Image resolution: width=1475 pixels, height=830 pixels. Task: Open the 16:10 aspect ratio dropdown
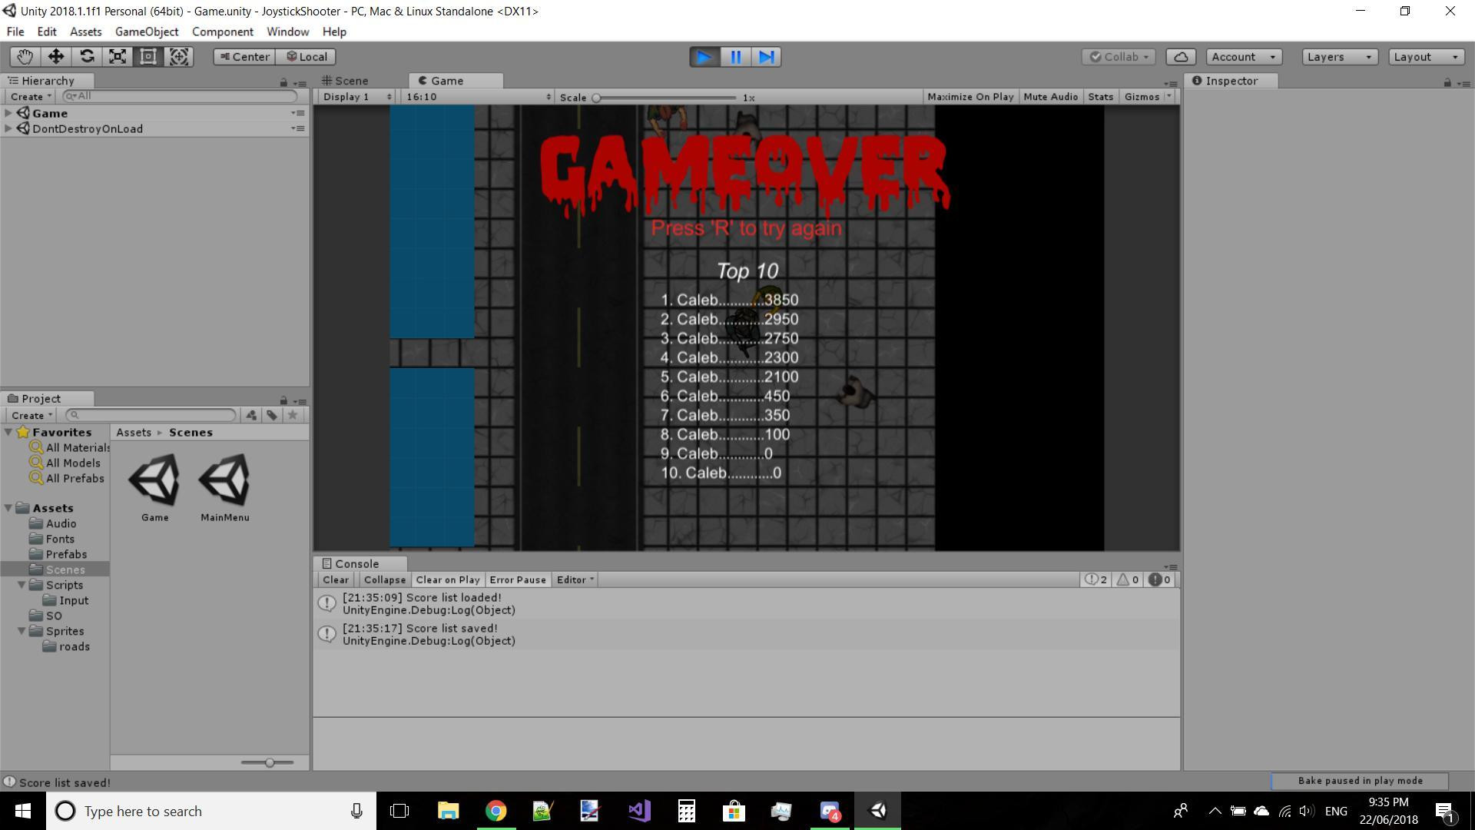(x=479, y=97)
